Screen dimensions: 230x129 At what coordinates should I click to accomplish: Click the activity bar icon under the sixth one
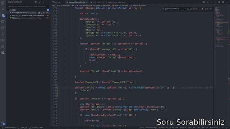click(3, 40)
